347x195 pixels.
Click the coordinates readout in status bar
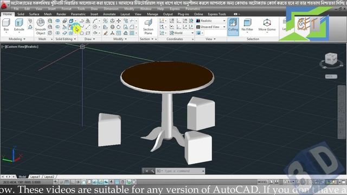pyautogui.click(x=22, y=182)
